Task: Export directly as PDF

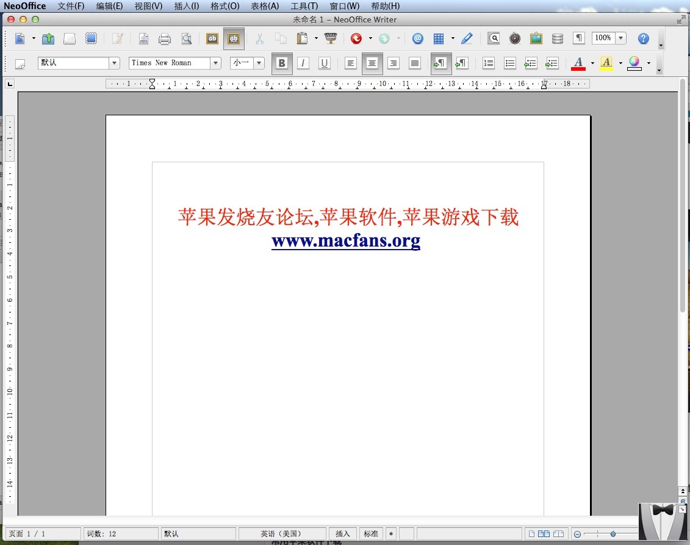Action: 143,38
